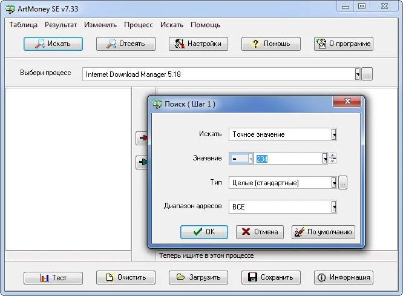Click the green arrow transfer button
Image resolution: width=403 pixels, height=296 pixels.
tap(142, 162)
